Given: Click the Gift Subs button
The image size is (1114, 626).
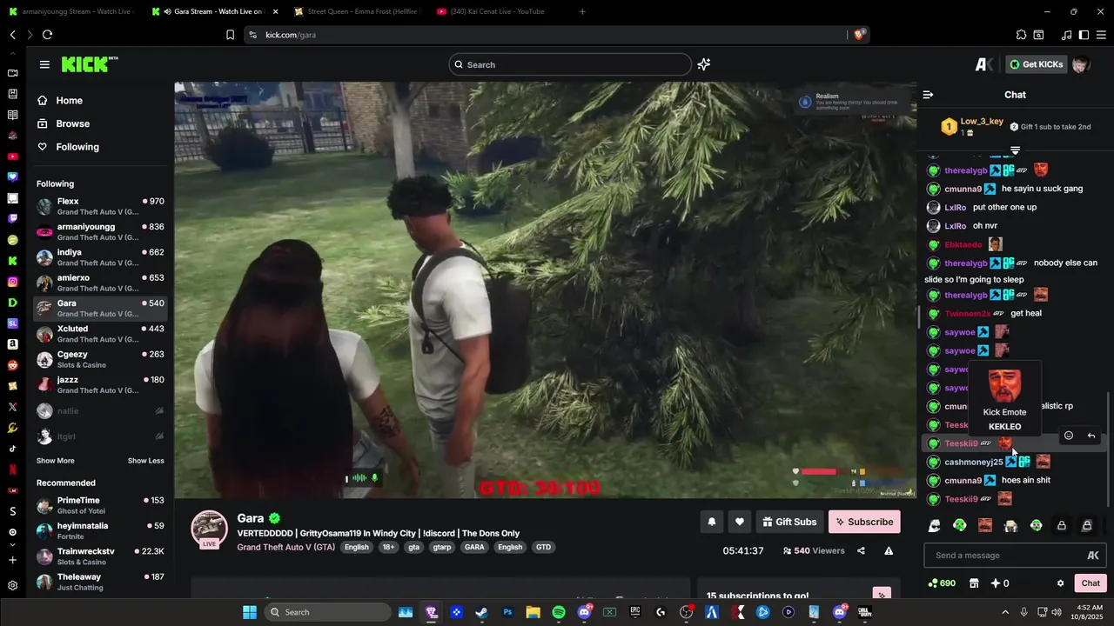Looking at the screenshot, I should (x=789, y=522).
